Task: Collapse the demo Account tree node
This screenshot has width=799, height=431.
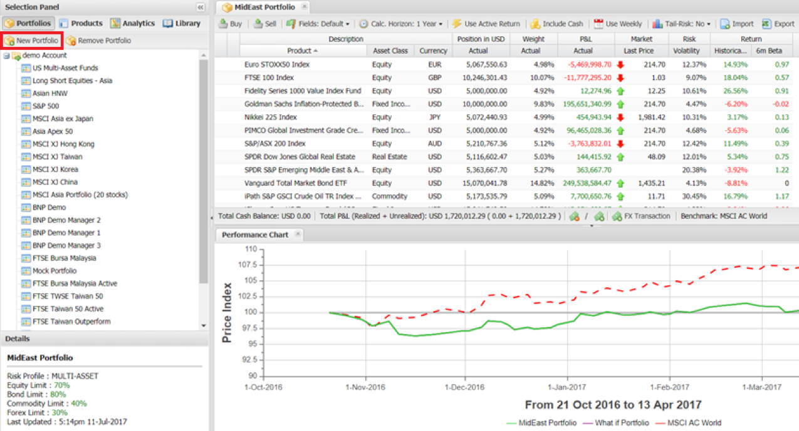Action: 6,56
